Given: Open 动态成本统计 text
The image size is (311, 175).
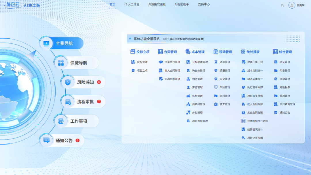Looking at the screenshot, I should 255,79.
